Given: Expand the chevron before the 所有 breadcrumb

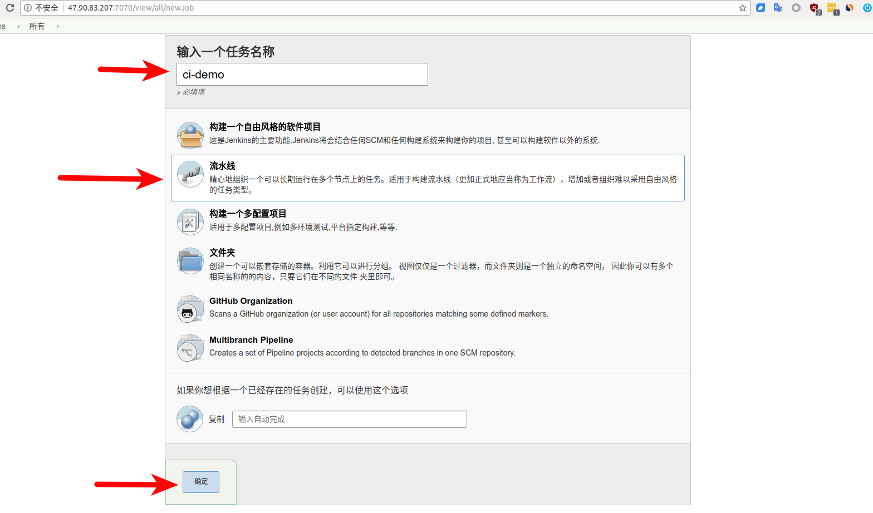Looking at the screenshot, I should (18, 26).
